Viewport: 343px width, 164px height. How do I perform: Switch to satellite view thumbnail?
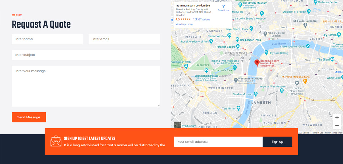(x=177, y=125)
